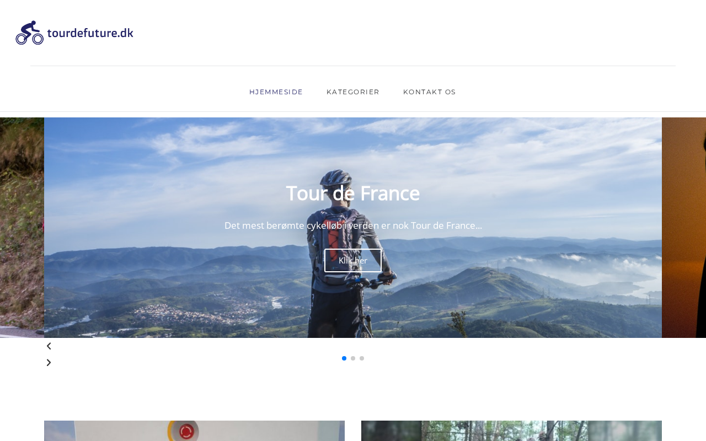Open the Kontakt os page

[x=430, y=92]
